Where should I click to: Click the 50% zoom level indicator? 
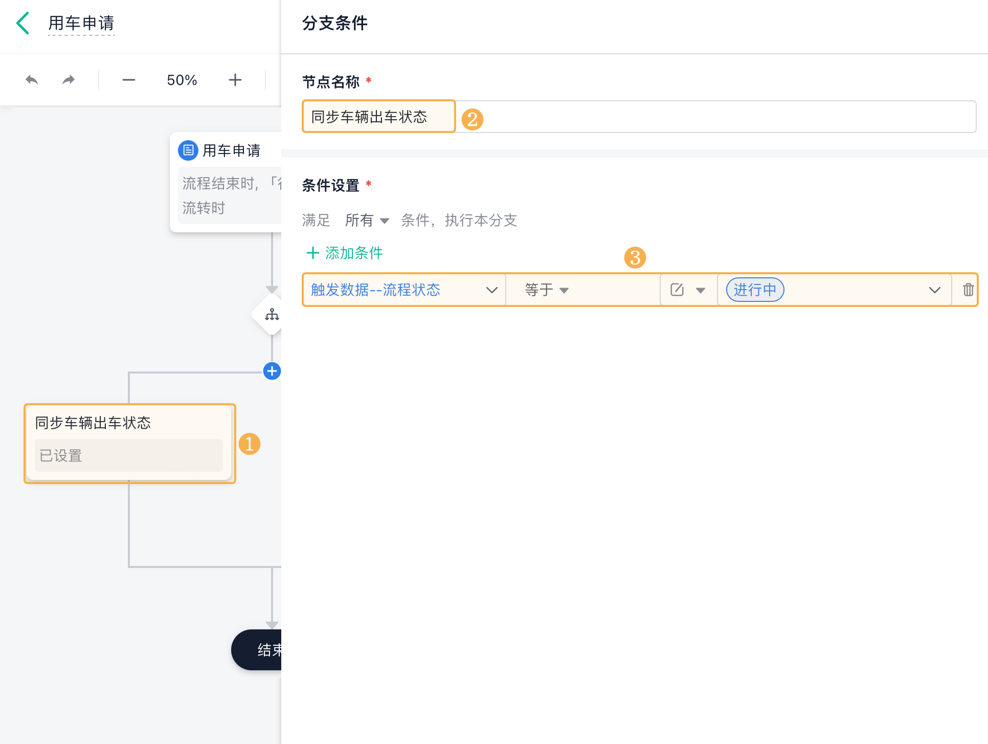(x=182, y=80)
